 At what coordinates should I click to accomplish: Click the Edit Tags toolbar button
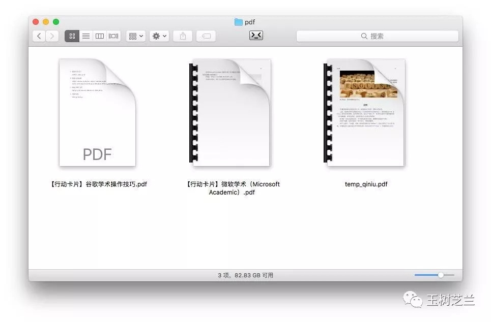pos(206,36)
